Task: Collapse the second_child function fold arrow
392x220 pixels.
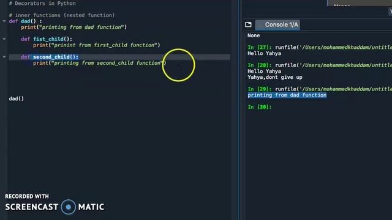Action: [4, 57]
